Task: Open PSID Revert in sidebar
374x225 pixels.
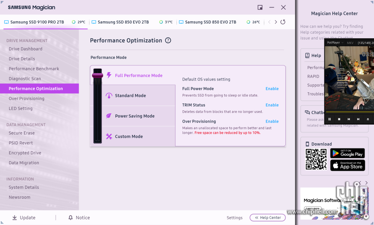Action: coord(21,143)
